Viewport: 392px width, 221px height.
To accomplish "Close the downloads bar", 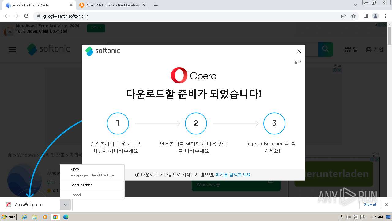I will click(386, 205).
